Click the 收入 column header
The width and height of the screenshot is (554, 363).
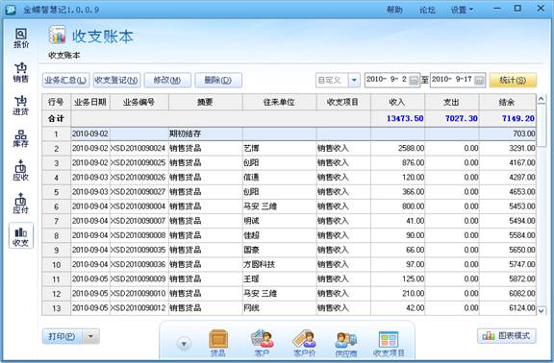(397, 103)
